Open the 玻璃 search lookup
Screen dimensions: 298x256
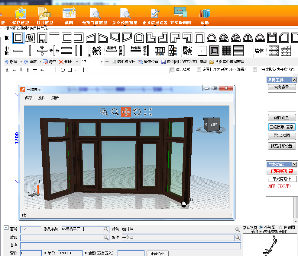pos(106,238)
